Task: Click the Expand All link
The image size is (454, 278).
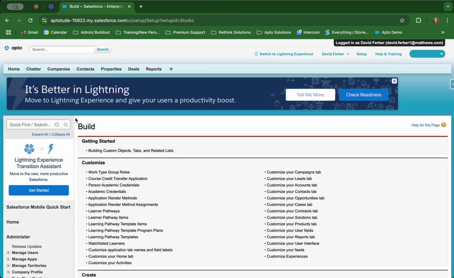Action: [x=40, y=135]
